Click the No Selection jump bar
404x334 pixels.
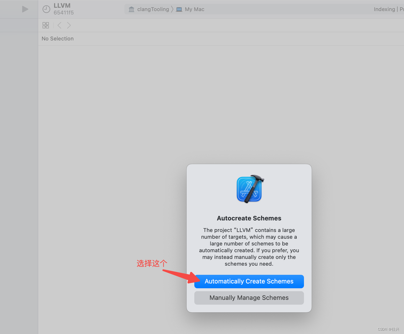[58, 39]
